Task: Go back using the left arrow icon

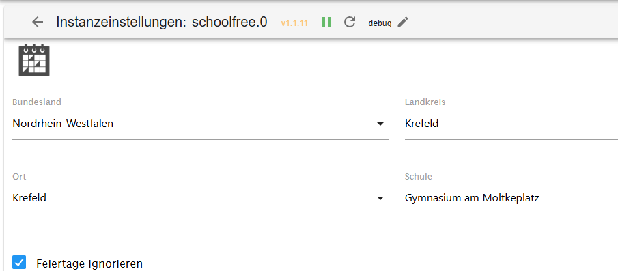Action: (38, 22)
